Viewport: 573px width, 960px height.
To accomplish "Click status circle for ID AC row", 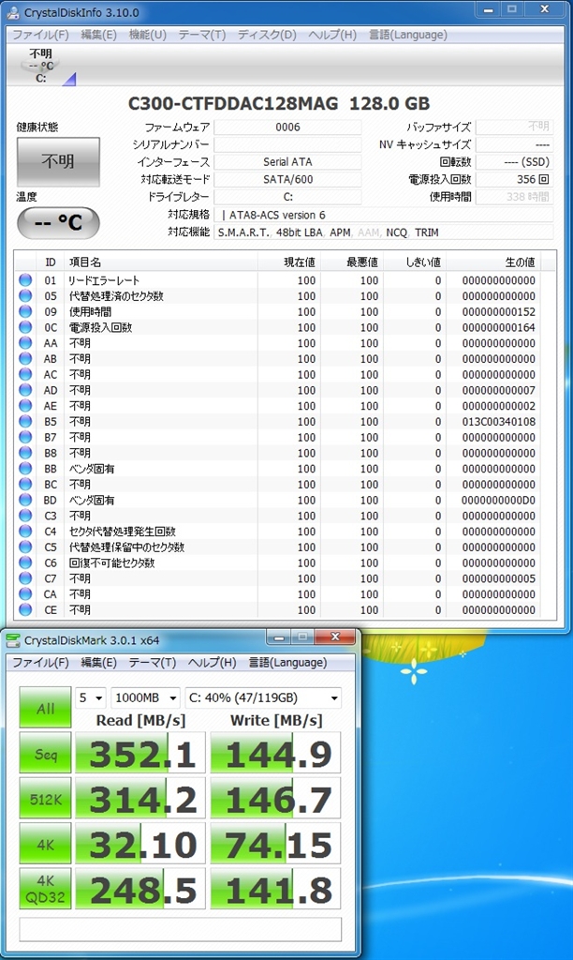I will point(25,375).
